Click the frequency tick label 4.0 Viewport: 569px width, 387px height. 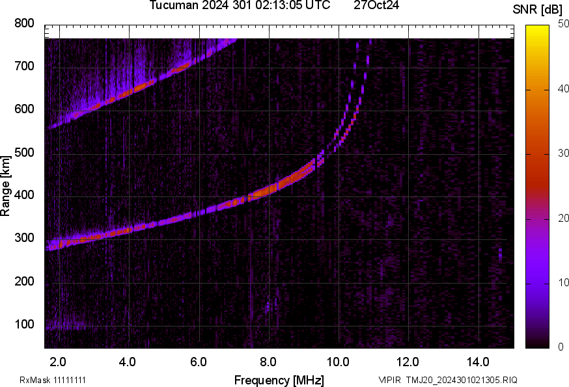(128, 362)
